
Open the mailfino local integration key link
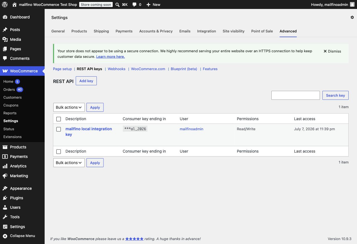[x=89, y=132]
